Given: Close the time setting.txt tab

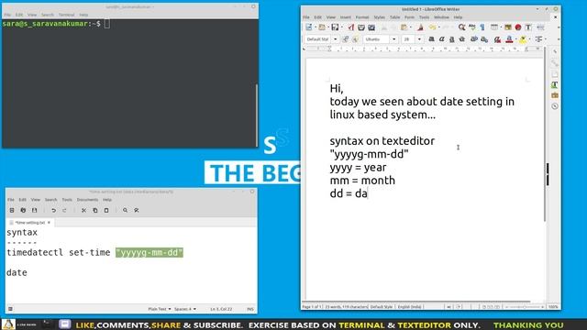Looking at the screenshot, I should (49, 222).
